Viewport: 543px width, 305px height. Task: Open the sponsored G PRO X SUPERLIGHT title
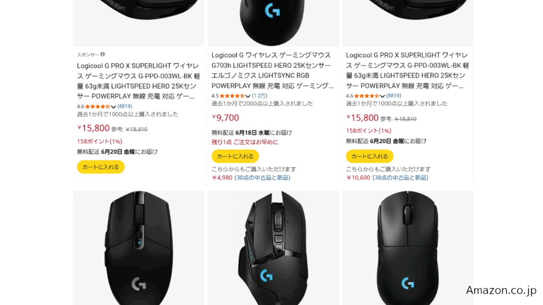point(138,81)
